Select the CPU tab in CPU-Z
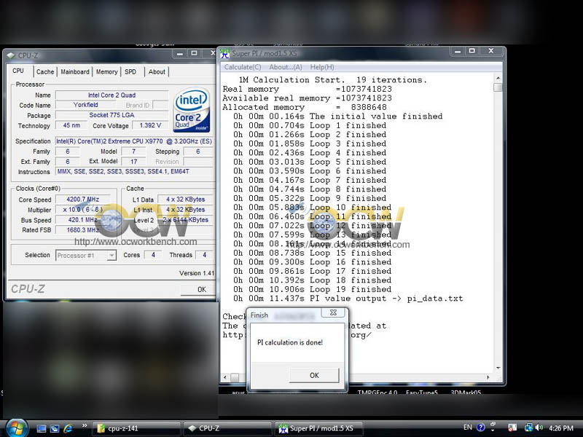The width and height of the screenshot is (583, 437). pos(18,71)
